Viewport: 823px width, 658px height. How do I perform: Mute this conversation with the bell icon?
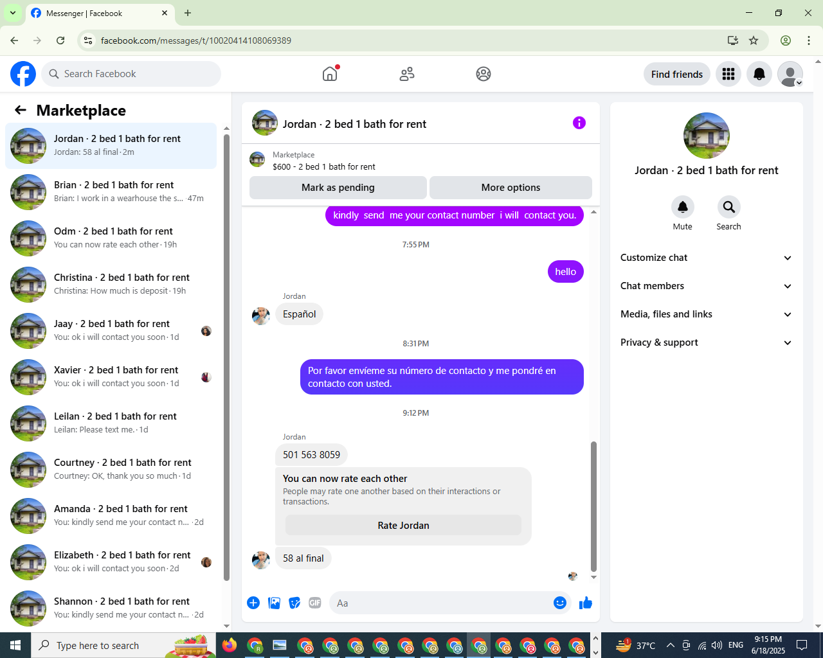tap(683, 207)
